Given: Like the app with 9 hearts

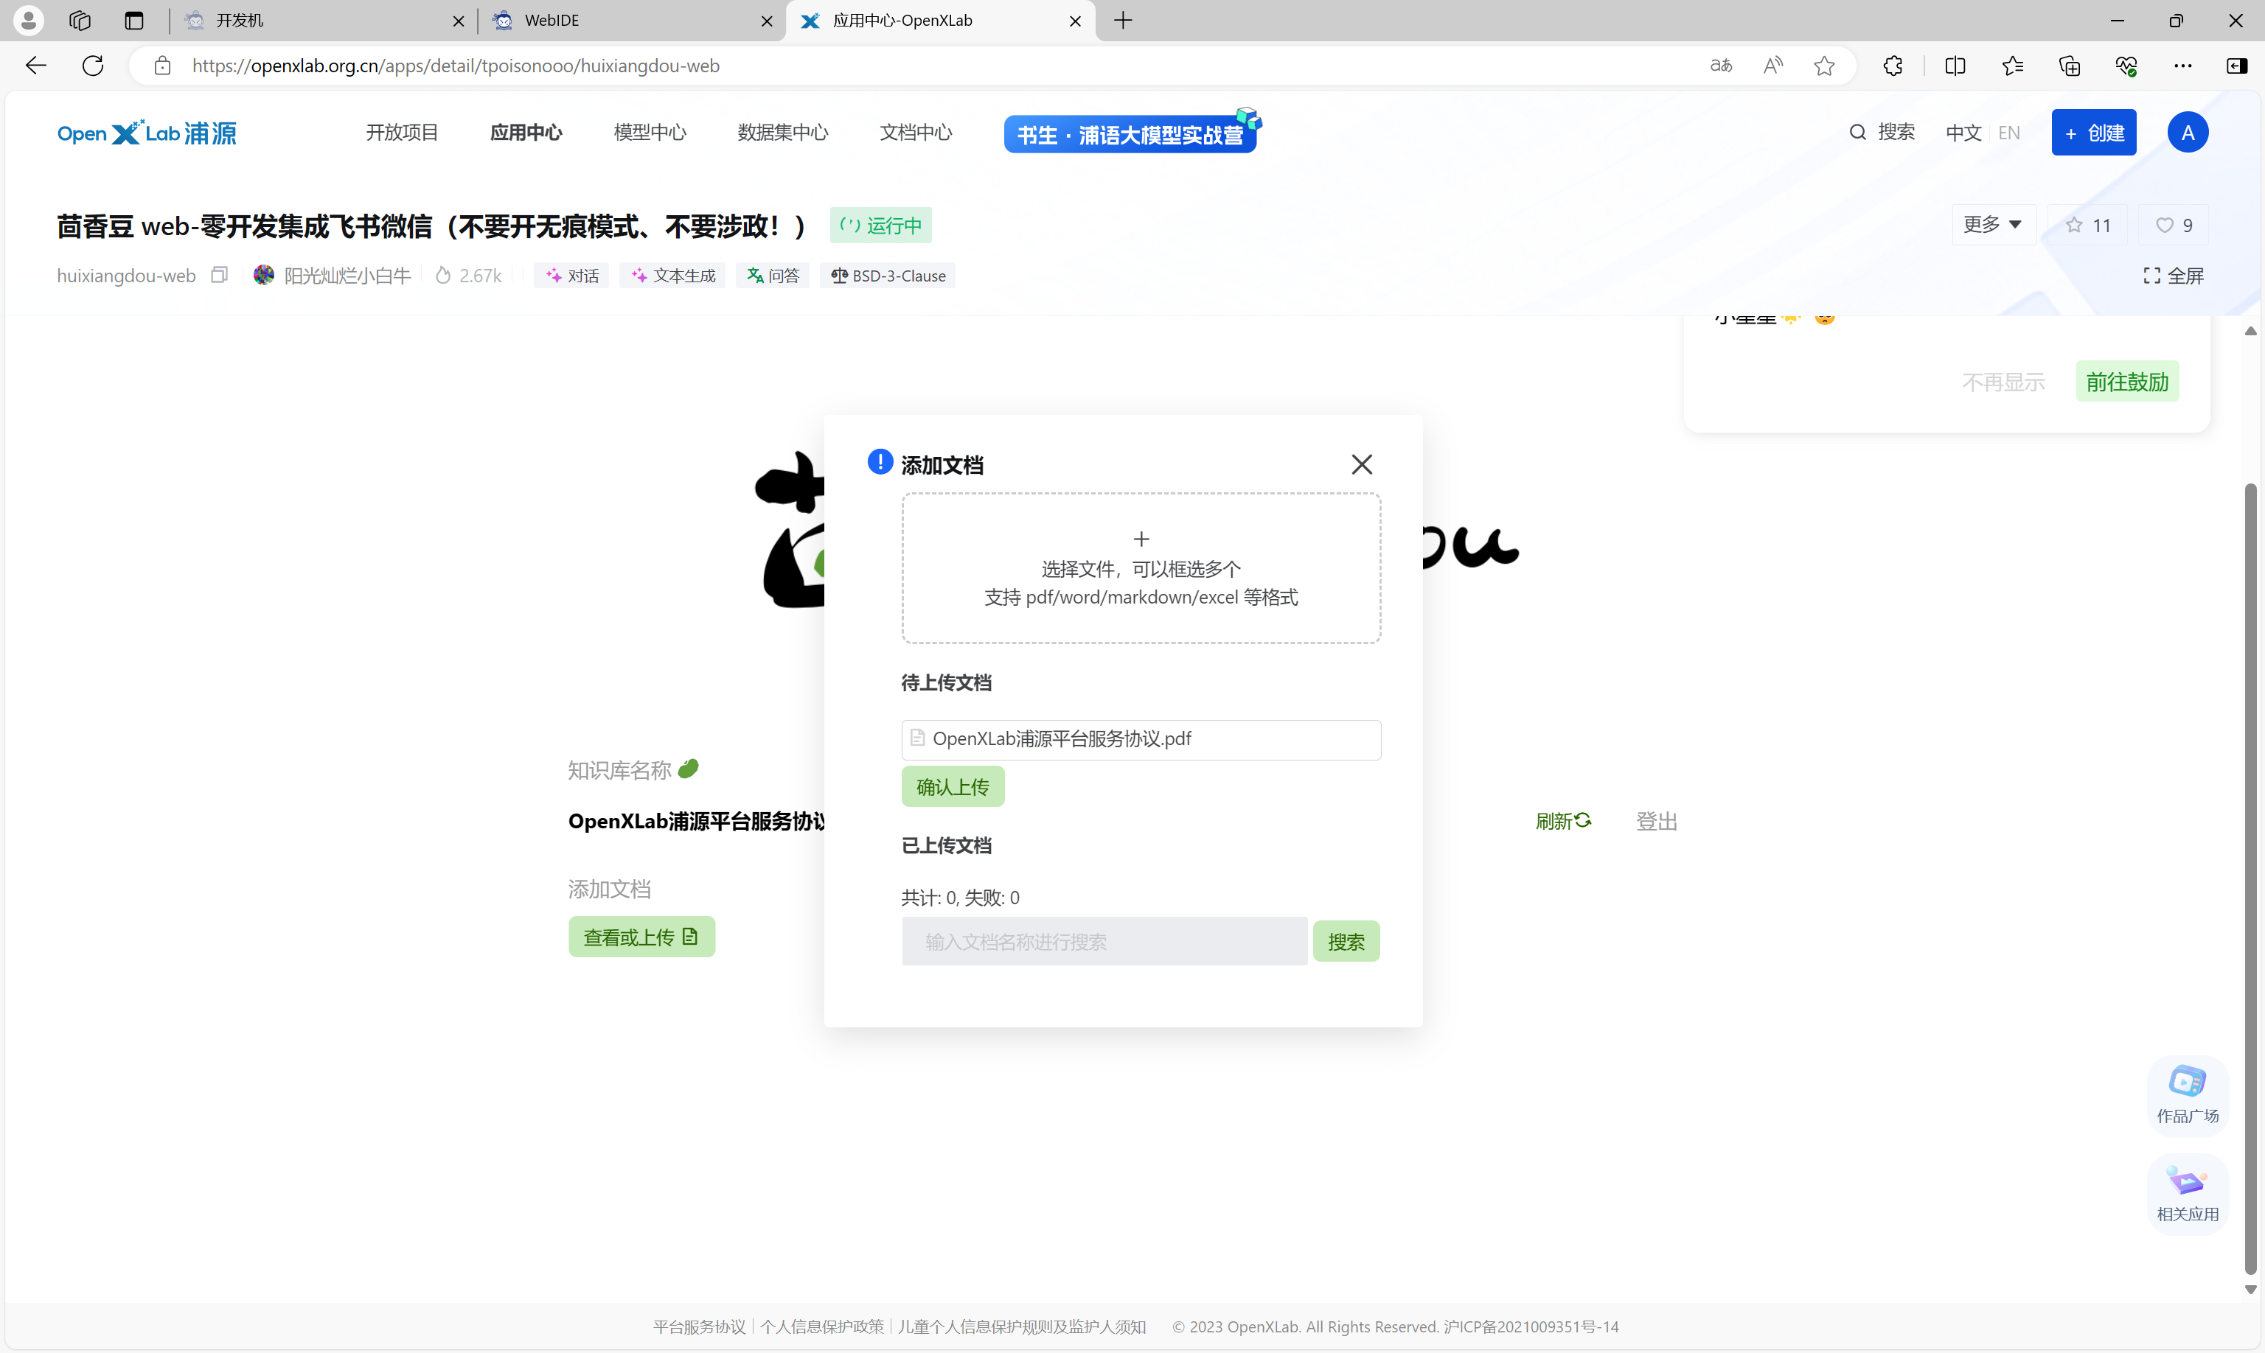Looking at the screenshot, I should click(2174, 225).
